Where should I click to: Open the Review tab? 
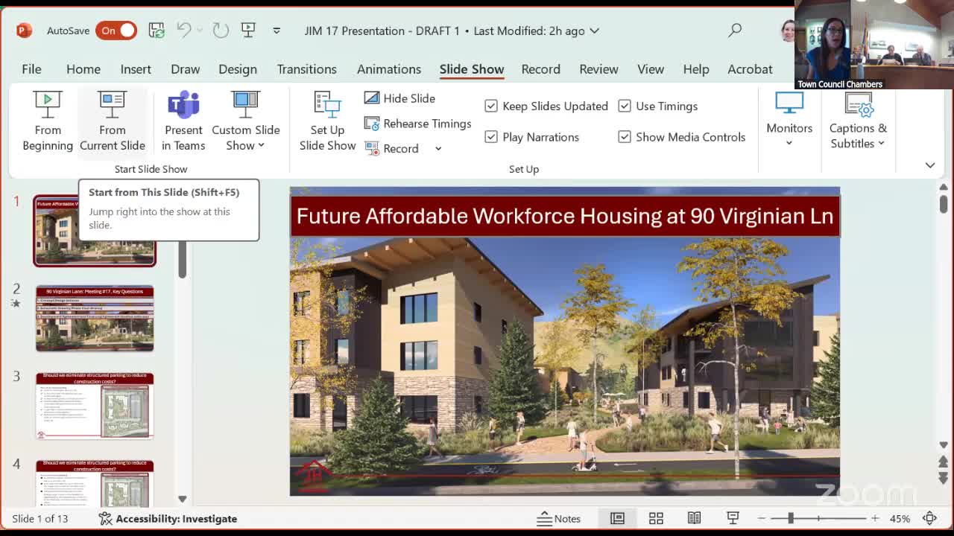click(599, 69)
